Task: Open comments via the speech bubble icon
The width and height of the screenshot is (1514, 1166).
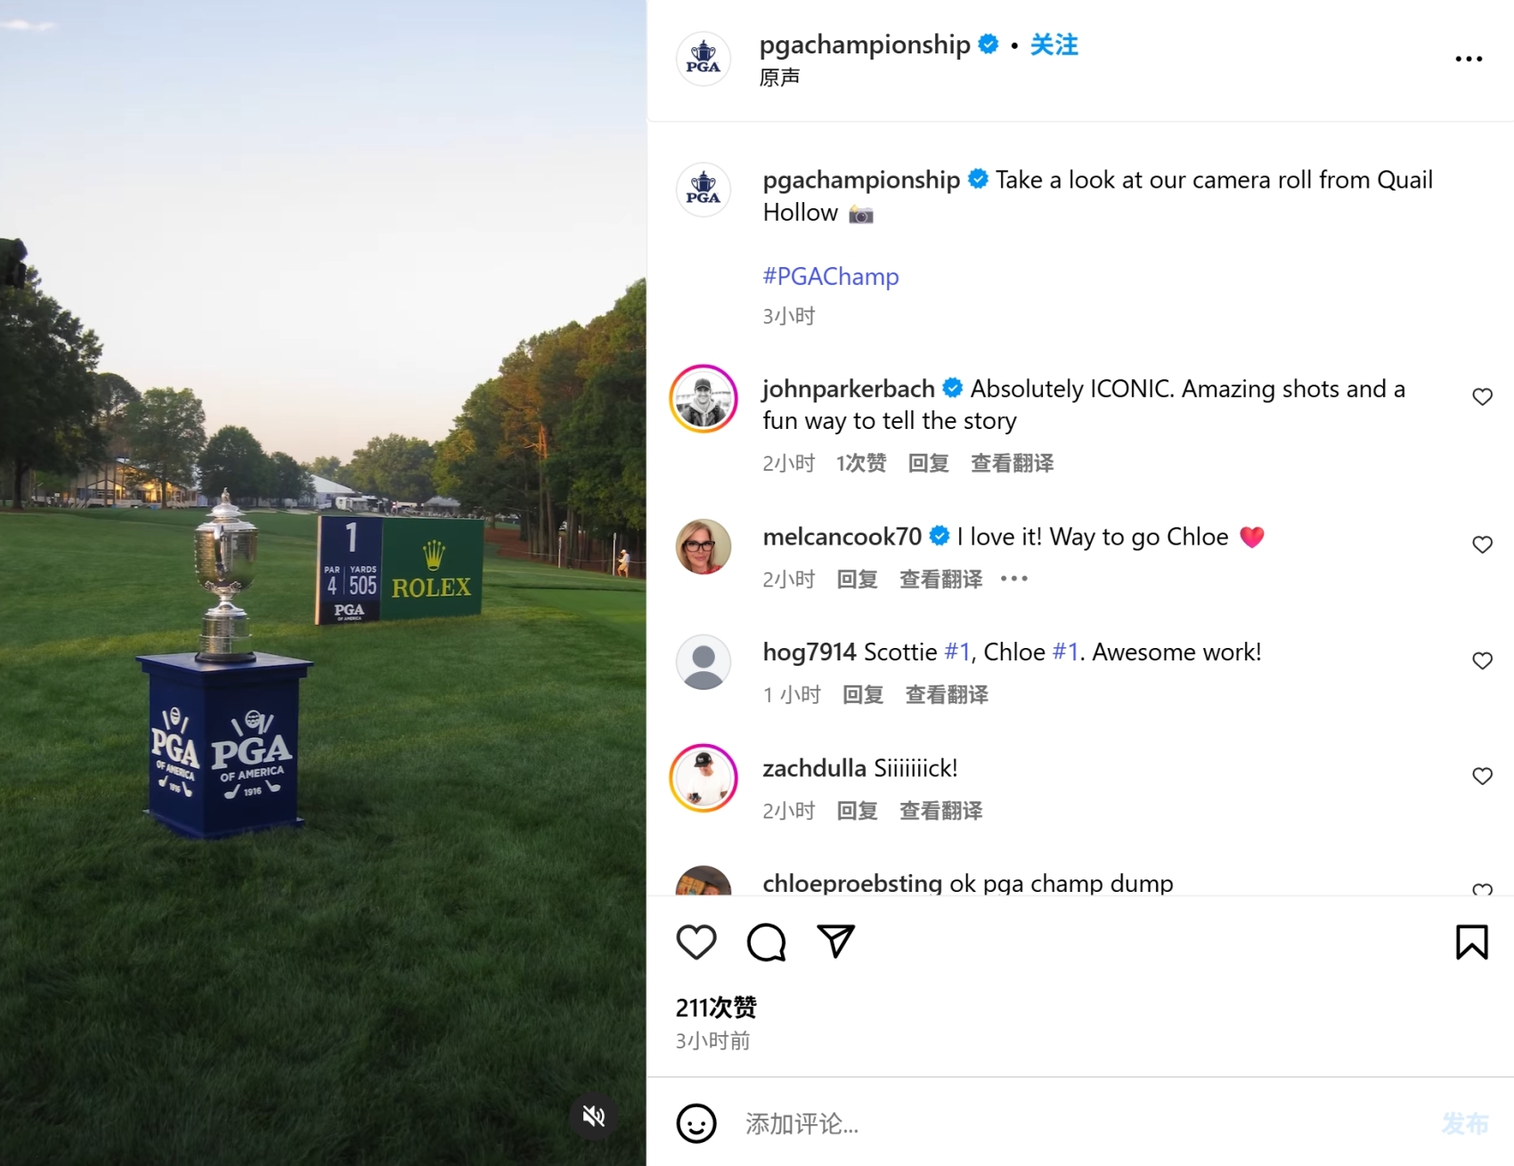Action: tap(766, 943)
